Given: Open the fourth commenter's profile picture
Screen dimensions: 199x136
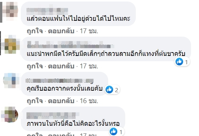Looking at the screenshot, I should [11, 114].
